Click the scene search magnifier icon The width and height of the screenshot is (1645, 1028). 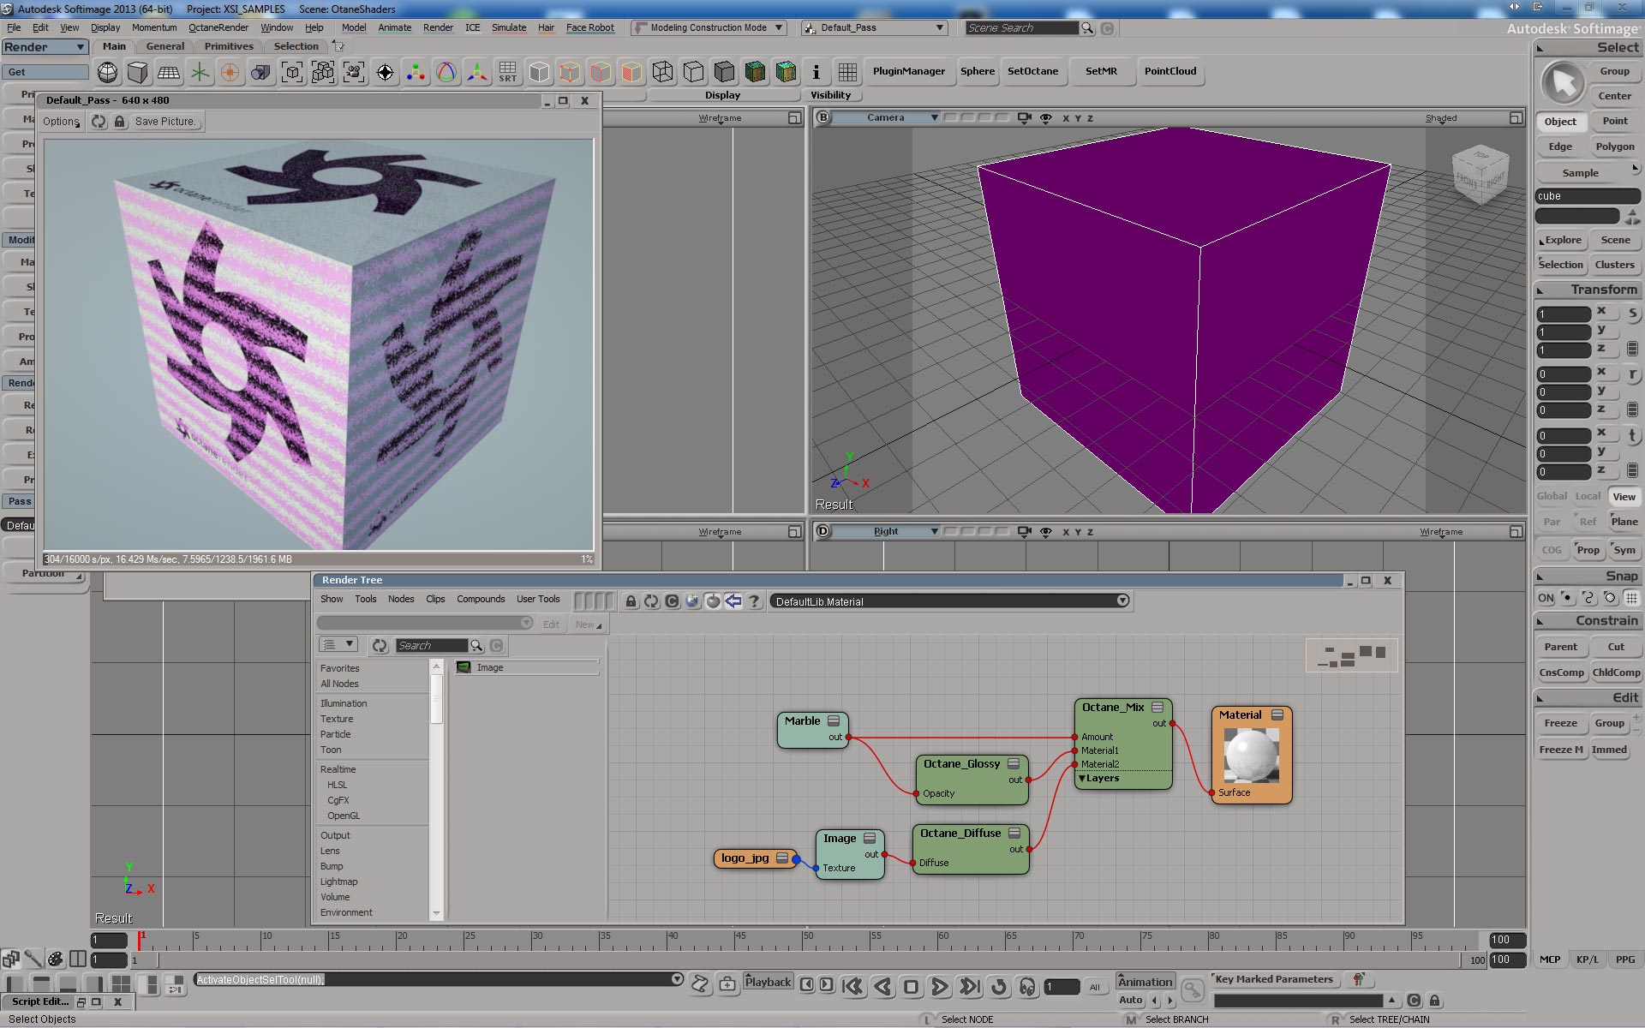click(1087, 28)
